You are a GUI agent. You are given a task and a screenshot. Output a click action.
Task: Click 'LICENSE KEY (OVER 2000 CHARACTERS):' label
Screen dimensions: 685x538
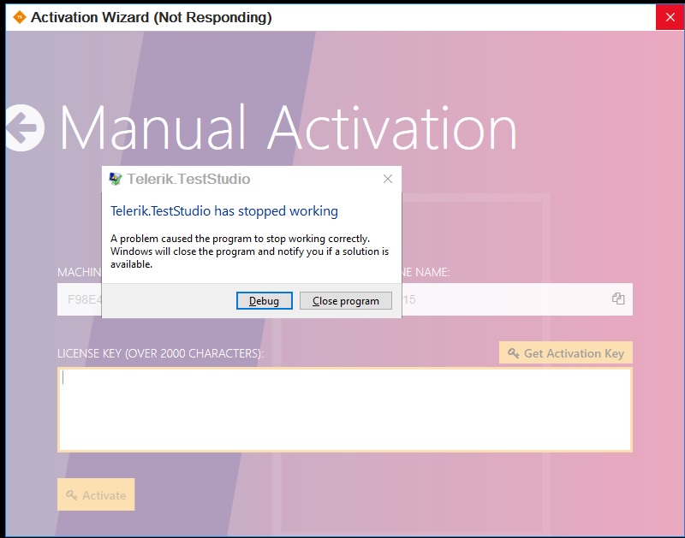(x=160, y=353)
